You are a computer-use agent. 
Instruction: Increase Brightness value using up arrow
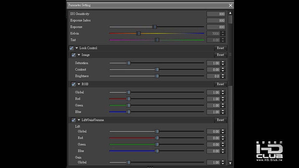223,75
